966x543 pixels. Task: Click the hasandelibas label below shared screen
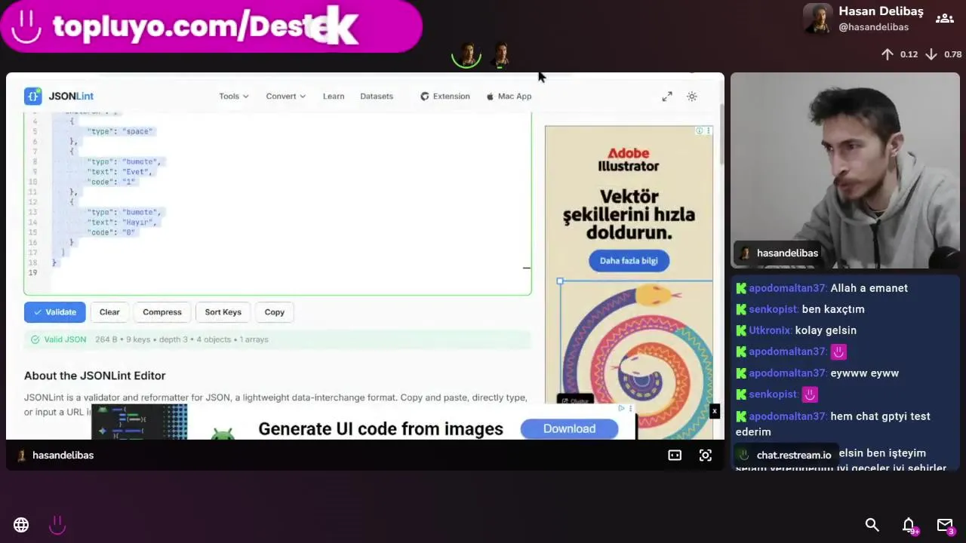pos(63,456)
